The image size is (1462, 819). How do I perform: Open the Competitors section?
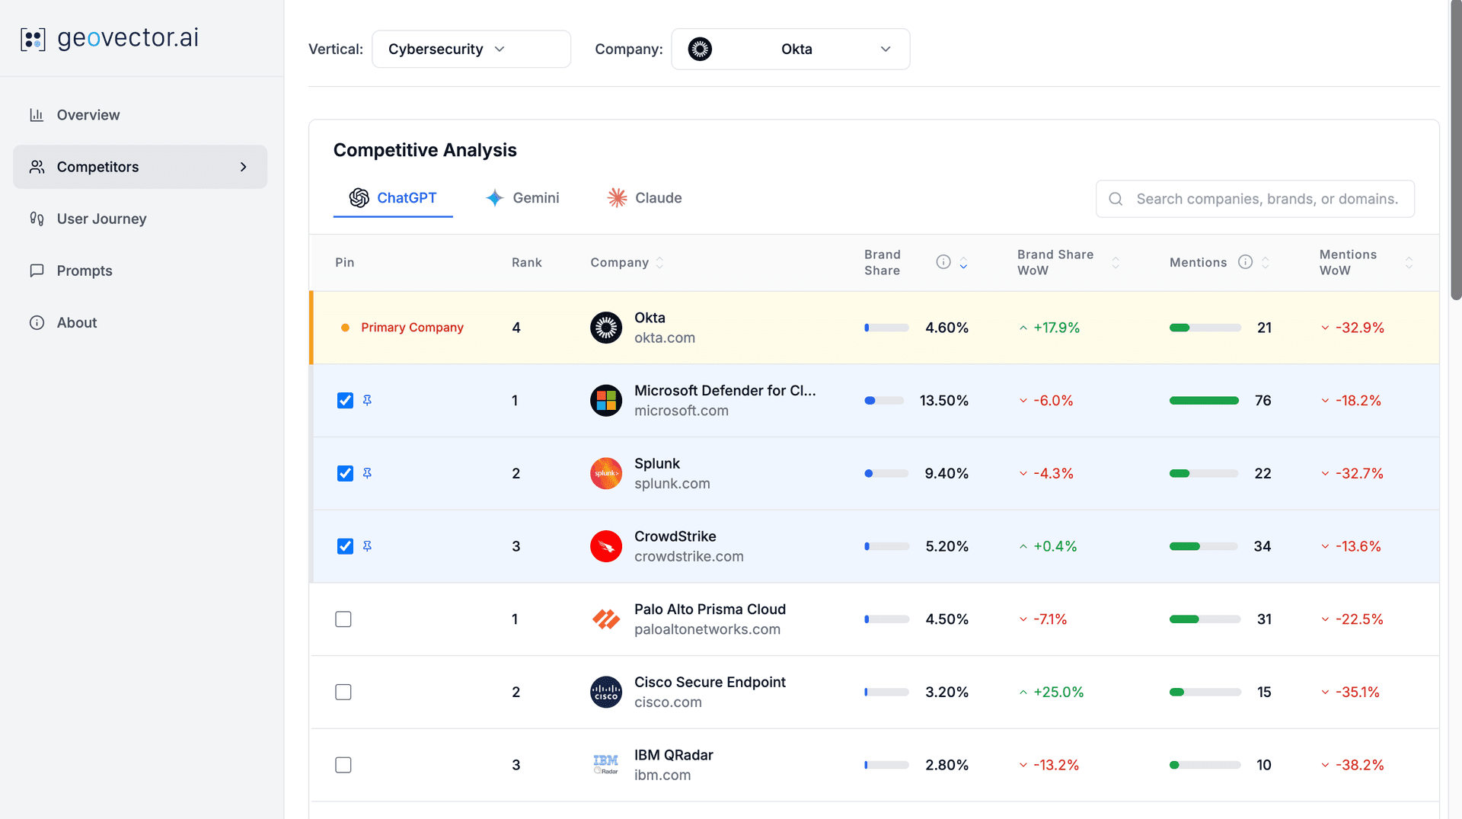click(x=97, y=167)
